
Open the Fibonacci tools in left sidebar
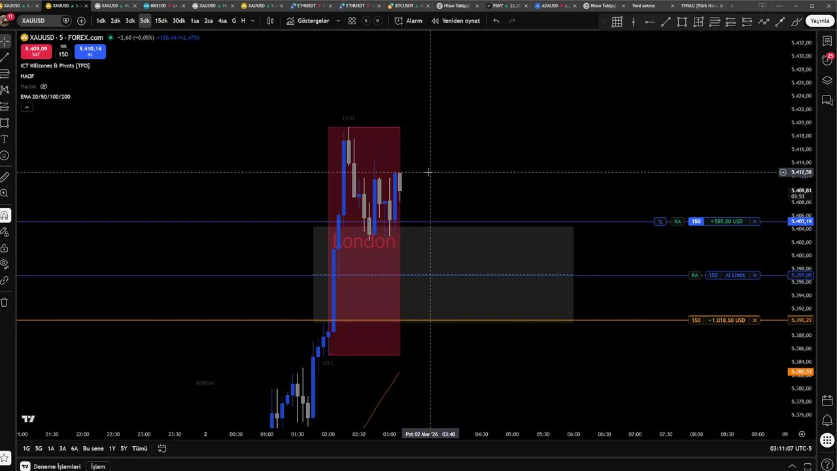click(5, 73)
